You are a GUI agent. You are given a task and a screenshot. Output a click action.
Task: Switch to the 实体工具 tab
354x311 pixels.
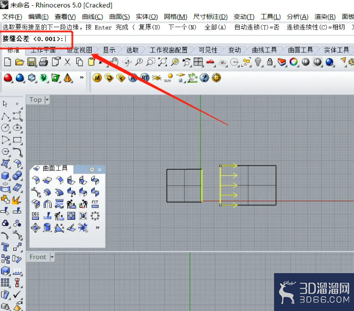point(336,50)
